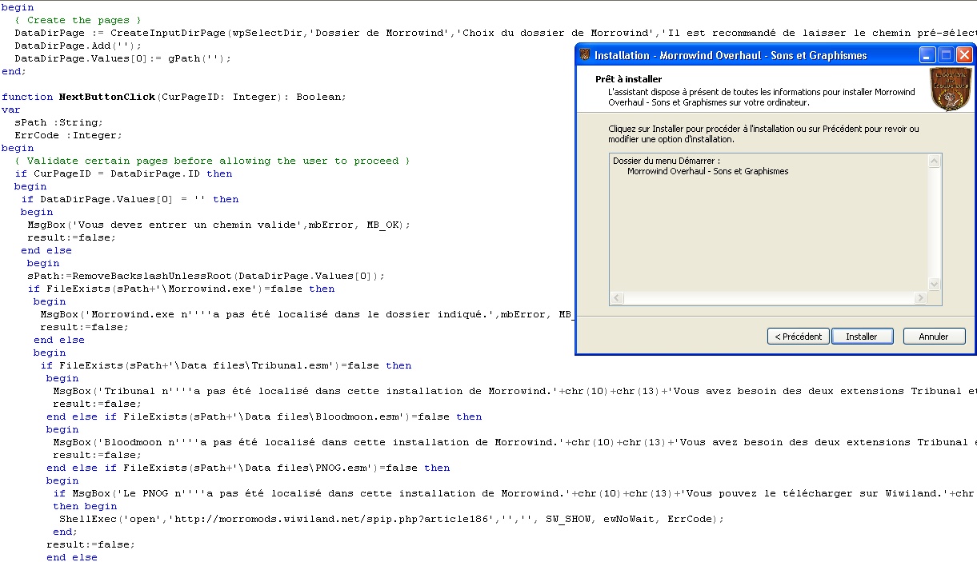Image resolution: width=977 pixels, height=562 pixels.
Task: Click the FileExists 'Tribunal.esm' code line
Action: coord(226,365)
